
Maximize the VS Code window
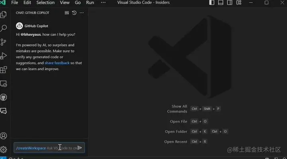point(267,2)
